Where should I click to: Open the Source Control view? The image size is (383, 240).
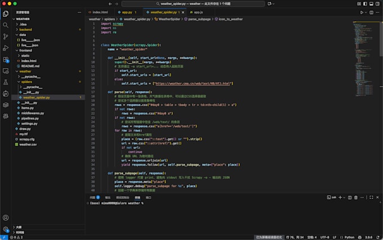(x=6, y=37)
